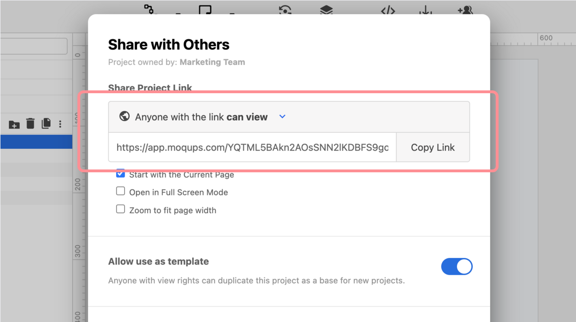Viewport: 576px width, 322px height.
Task: Enable Open in Full Screen Mode checkbox
Action: click(121, 192)
